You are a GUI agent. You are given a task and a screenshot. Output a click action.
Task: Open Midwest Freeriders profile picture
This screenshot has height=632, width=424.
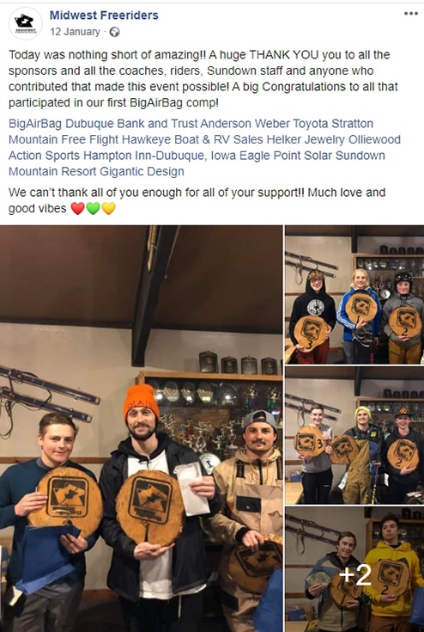pos(26,23)
